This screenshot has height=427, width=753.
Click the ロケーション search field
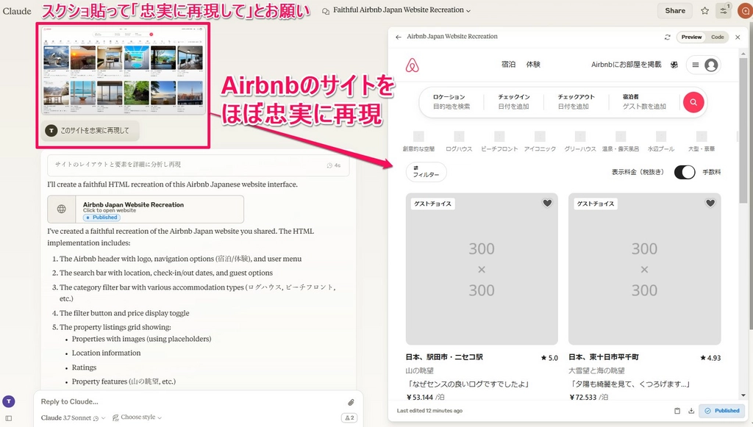click(452, 101)
